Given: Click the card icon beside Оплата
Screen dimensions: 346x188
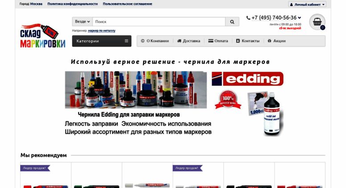Looking at the screenshot, I should tap(211, 41).
